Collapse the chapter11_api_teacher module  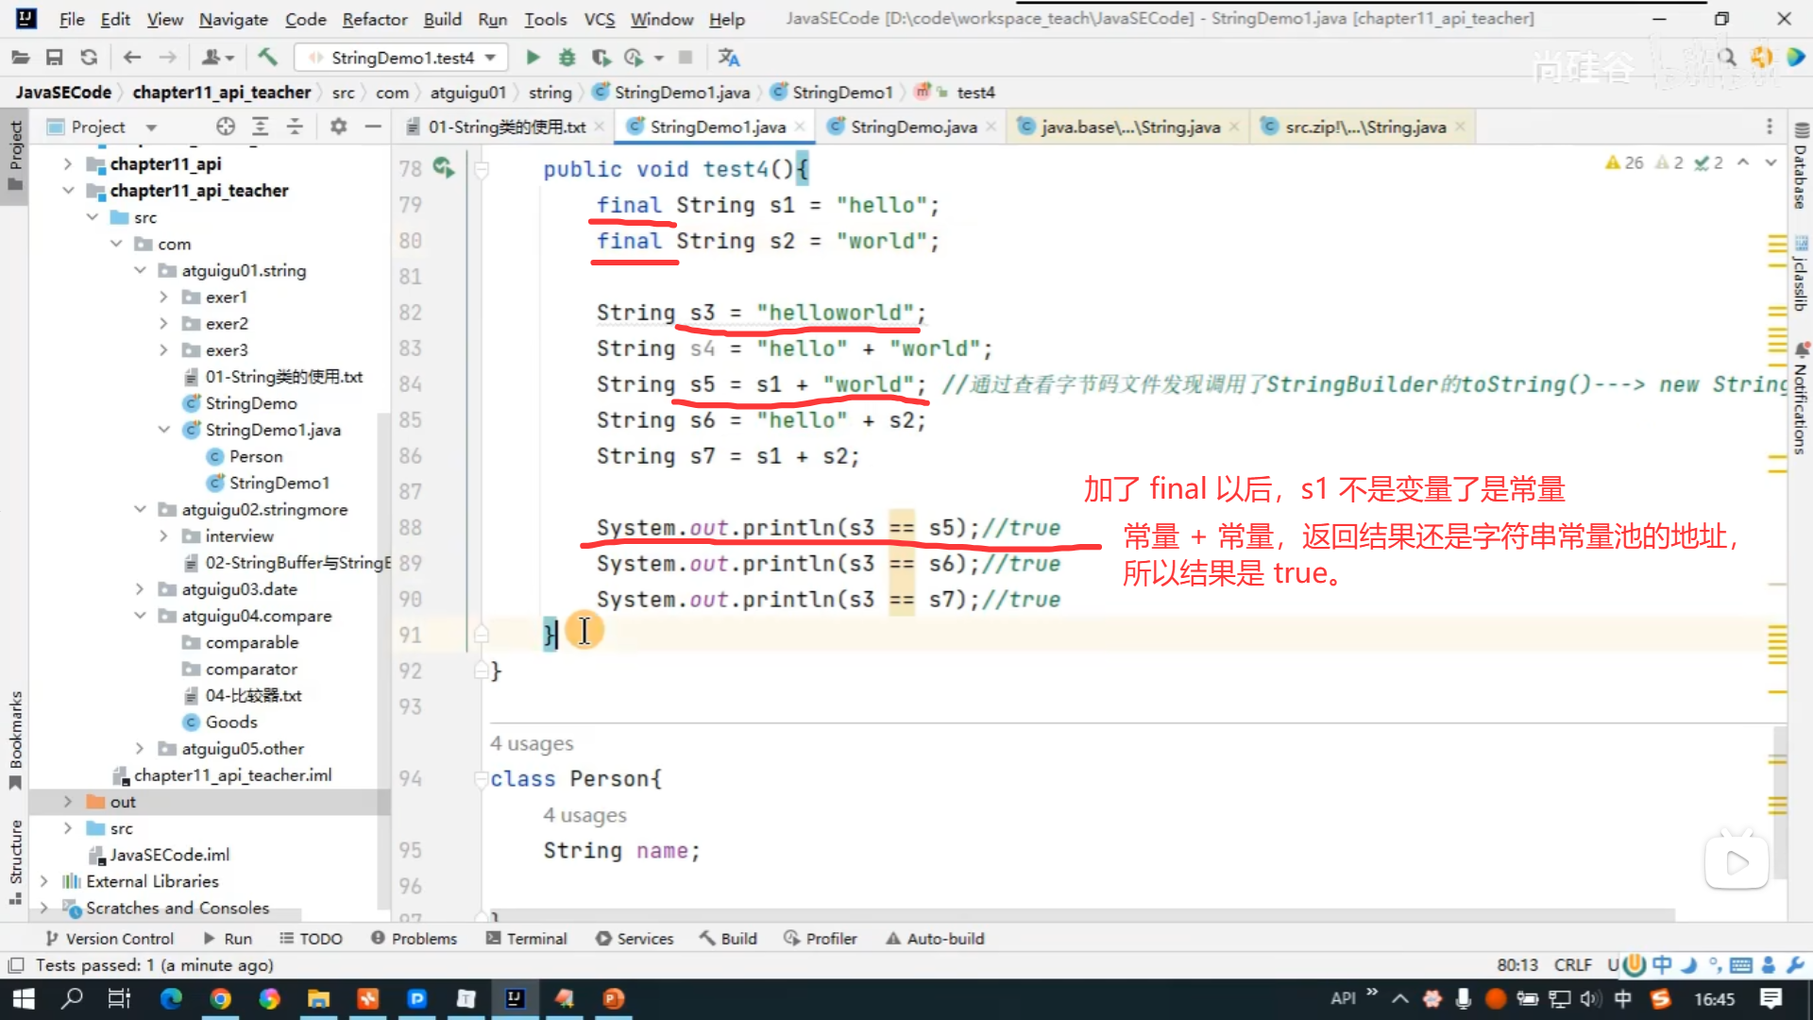pyautogui.click(x=68, y=190)
